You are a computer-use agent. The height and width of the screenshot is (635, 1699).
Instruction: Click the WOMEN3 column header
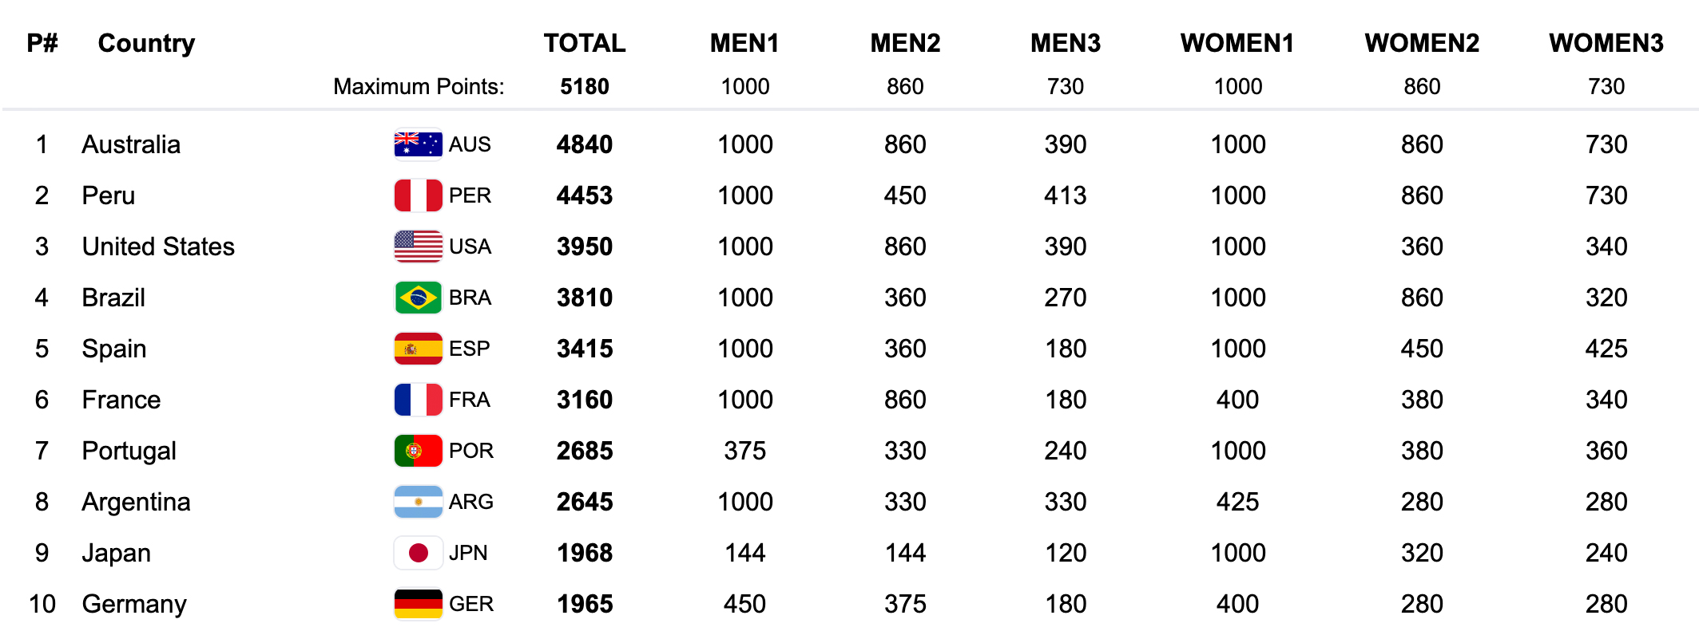click(1606, 43)
